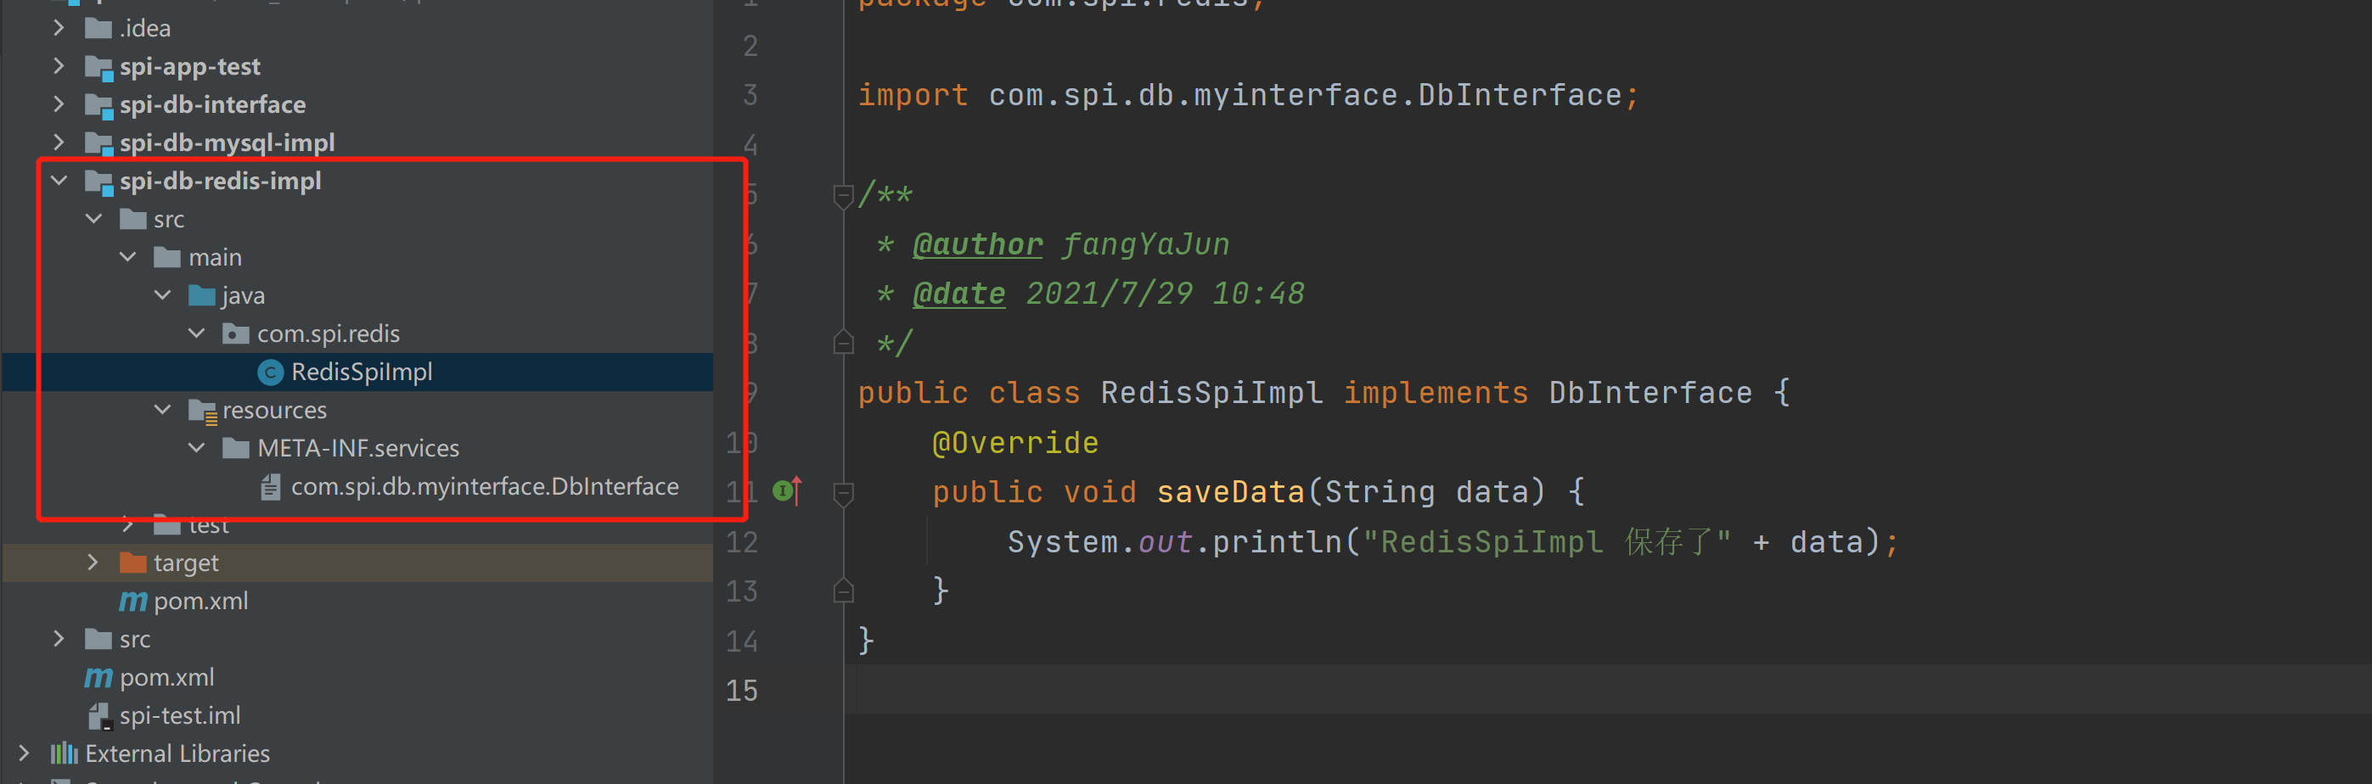Screen dimensions: 2372x784
Task: Select the root project pom.xml
Action: [166, 677]
